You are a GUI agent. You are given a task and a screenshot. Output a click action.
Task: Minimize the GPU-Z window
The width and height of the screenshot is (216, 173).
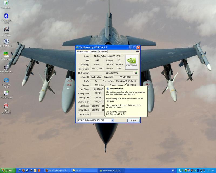pyautogui.click(x=130, y=48)
